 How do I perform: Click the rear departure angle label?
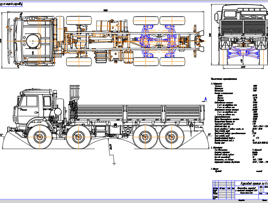click(209, 135)
